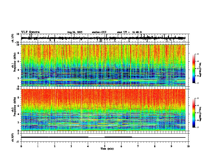Click the ch.1 frequency axis 4 tick label
This screenshot has width=212, height=164.
(18, 70)
